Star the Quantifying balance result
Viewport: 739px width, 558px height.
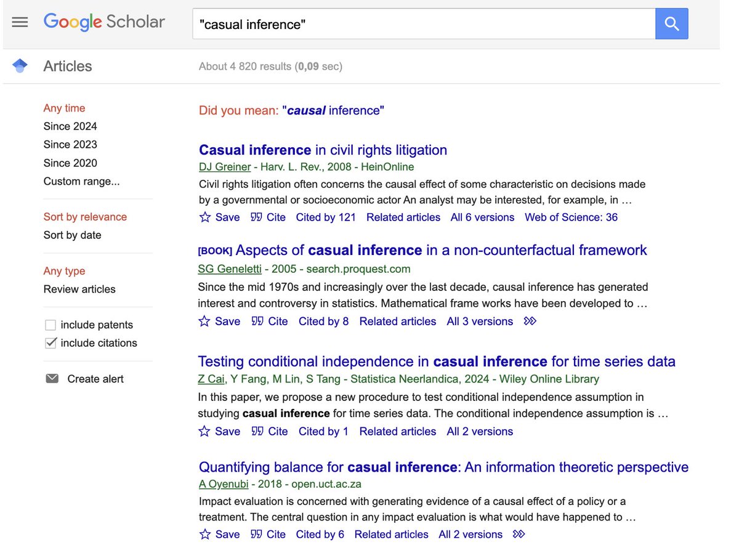click(x=205, y=534)
